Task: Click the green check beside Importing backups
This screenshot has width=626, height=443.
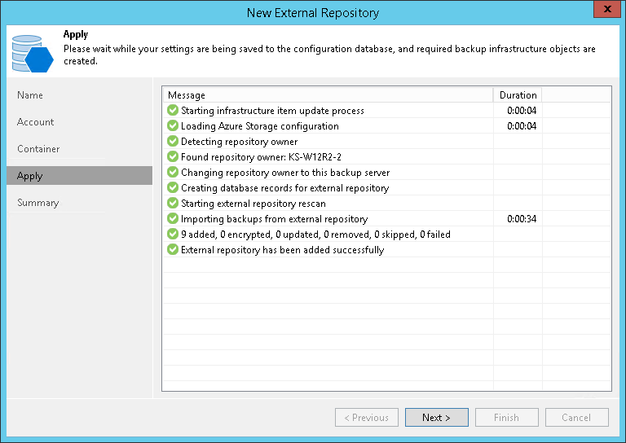Action: coord(173,219)
